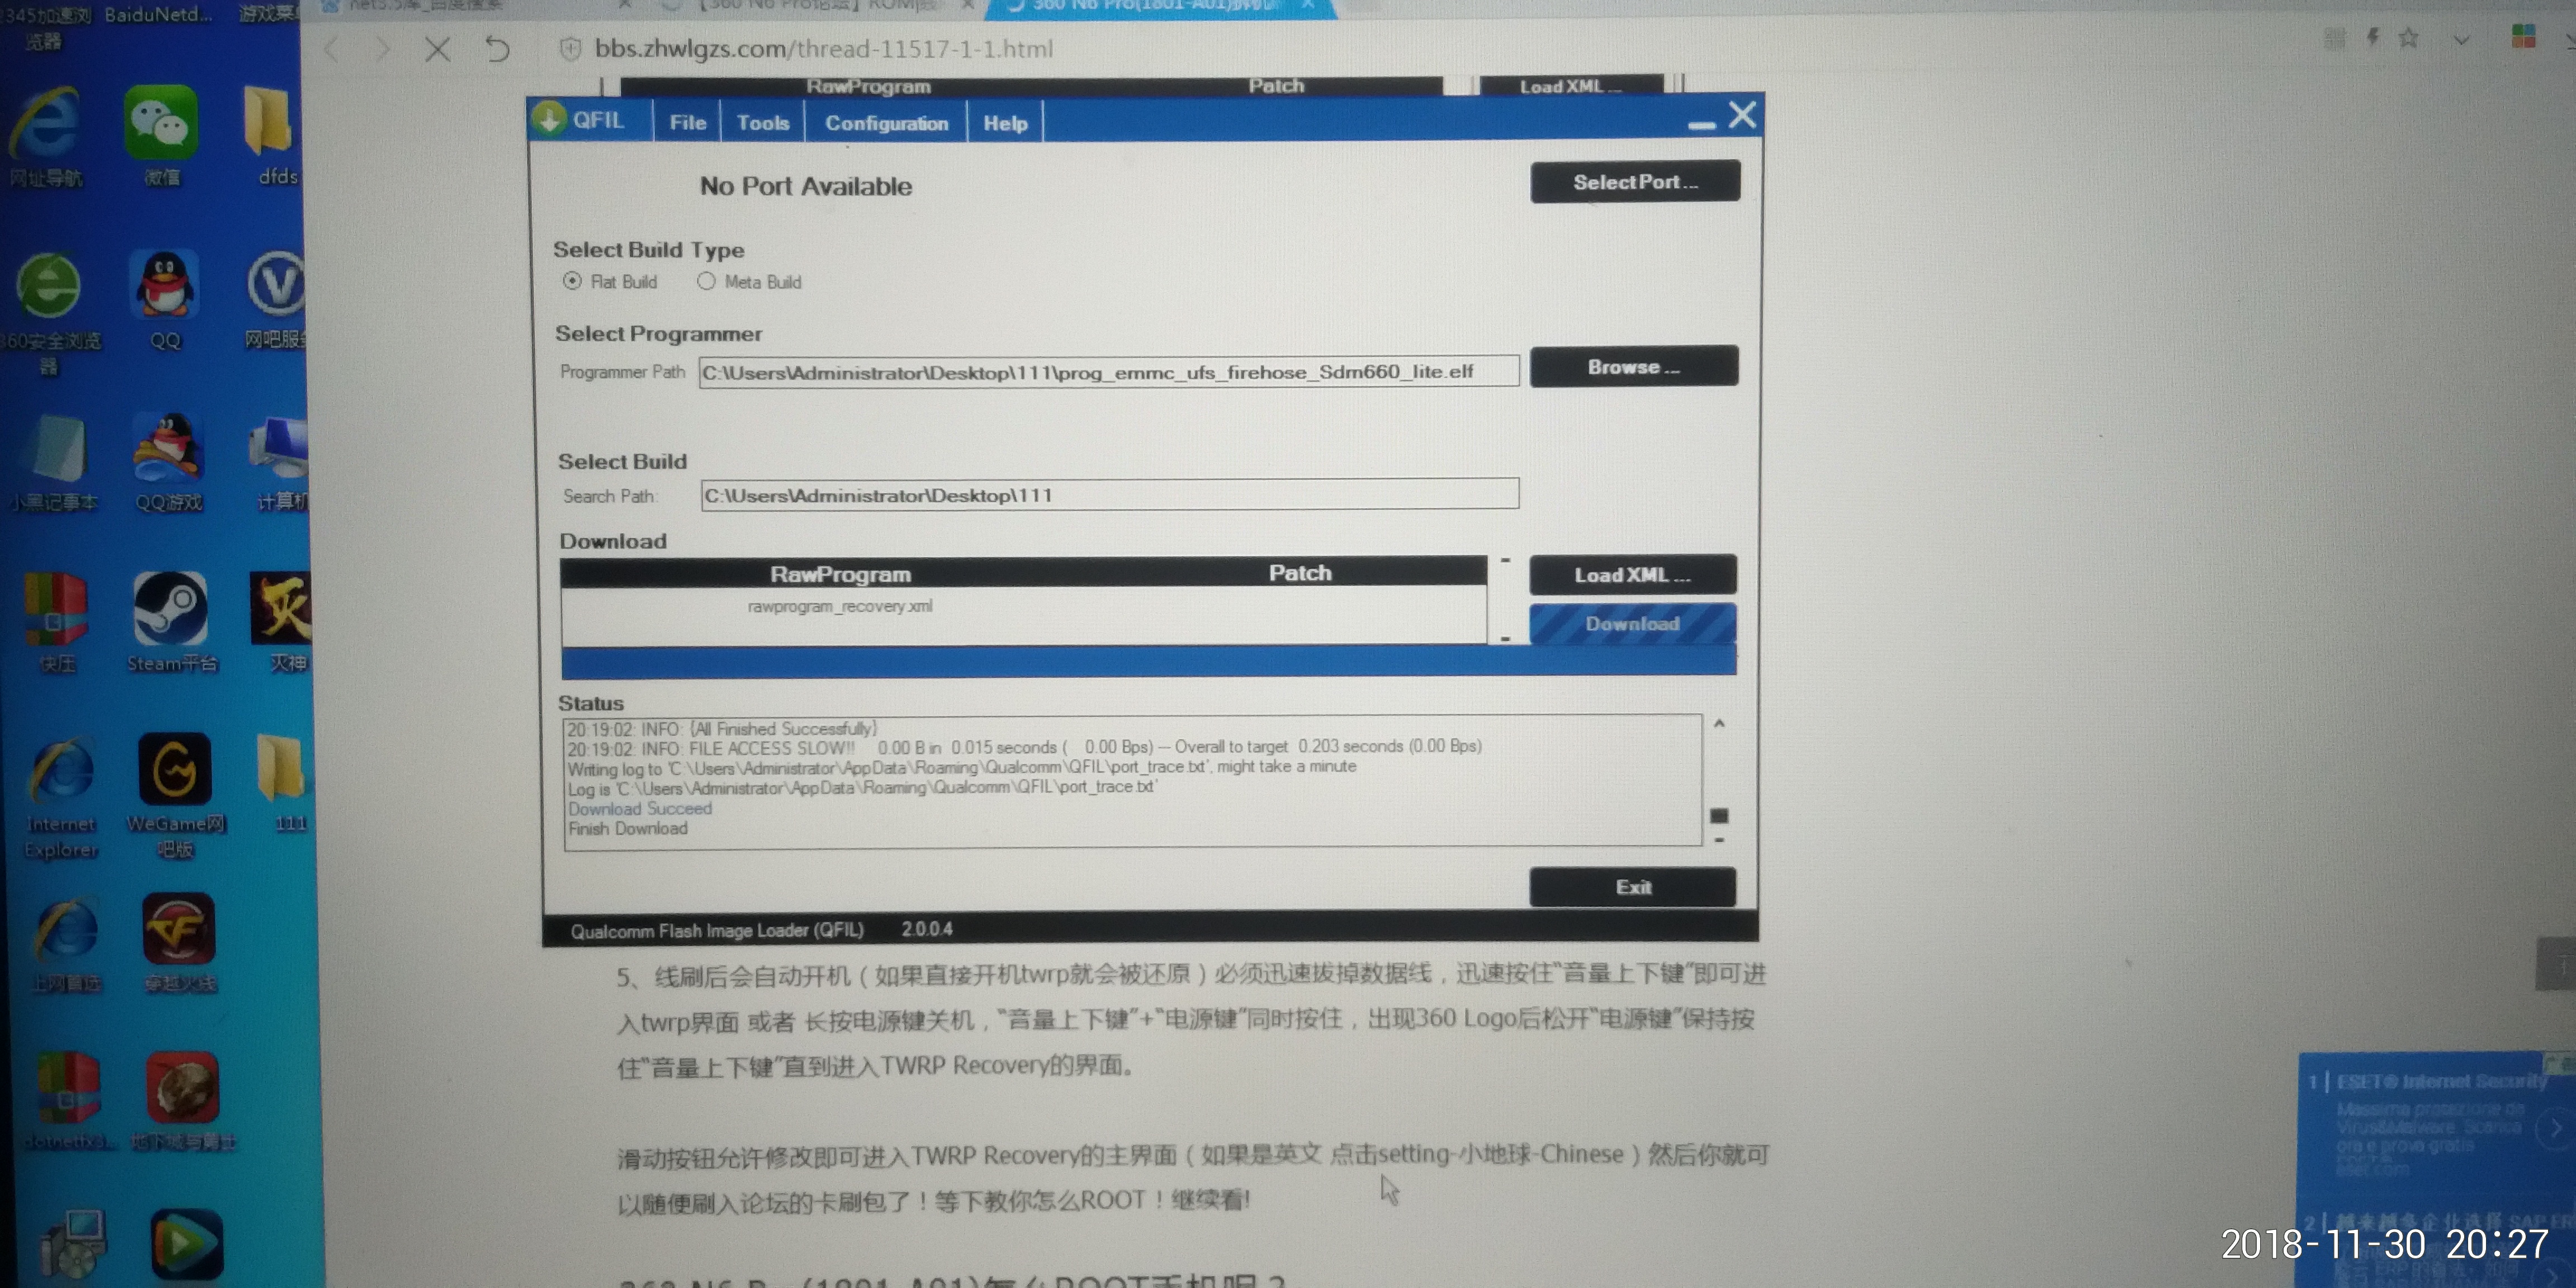The image size is (2576, 1288).
Task: Expand the address bar dropdown chevron
Action: pyautogui.click(x=2461, y=40)
